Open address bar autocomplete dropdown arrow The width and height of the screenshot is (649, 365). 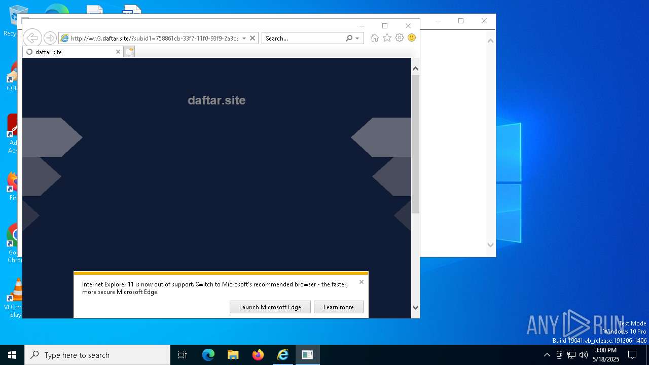pyautogui.click(x=244, y=38)
